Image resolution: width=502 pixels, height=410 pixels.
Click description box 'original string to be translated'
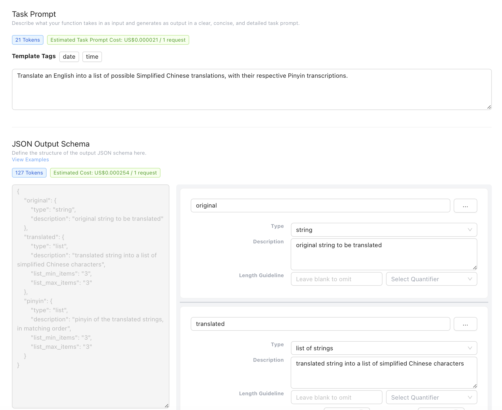click(x=383, y=254)
